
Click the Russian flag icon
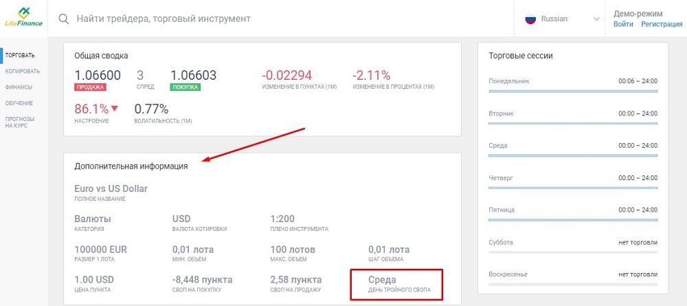(x=530, y=19)
